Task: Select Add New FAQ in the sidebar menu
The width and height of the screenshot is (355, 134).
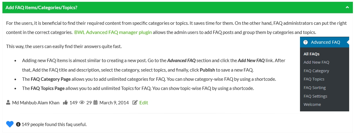Action: [316, 62]
